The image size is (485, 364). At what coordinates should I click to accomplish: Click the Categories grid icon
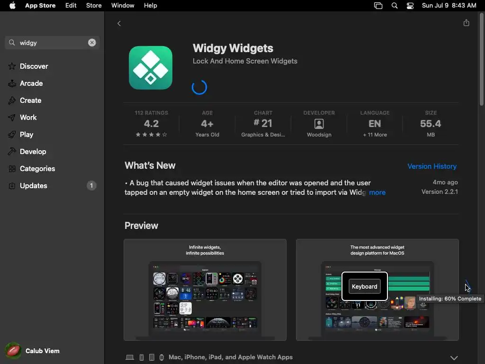(x=12, y=169)
